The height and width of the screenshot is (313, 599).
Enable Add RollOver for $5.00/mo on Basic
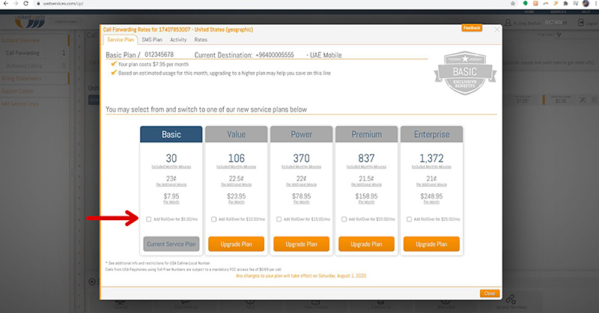pyautogui.click(x=148, y=219)
